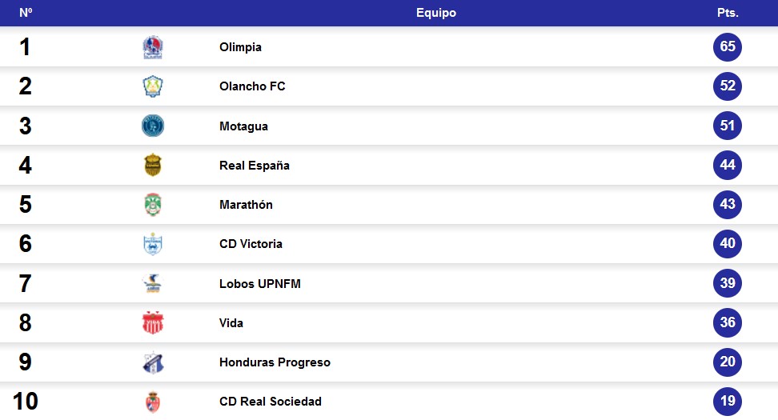
Task: Click the Nº column header
Action: pyautogui.click(x=26, y=13)
